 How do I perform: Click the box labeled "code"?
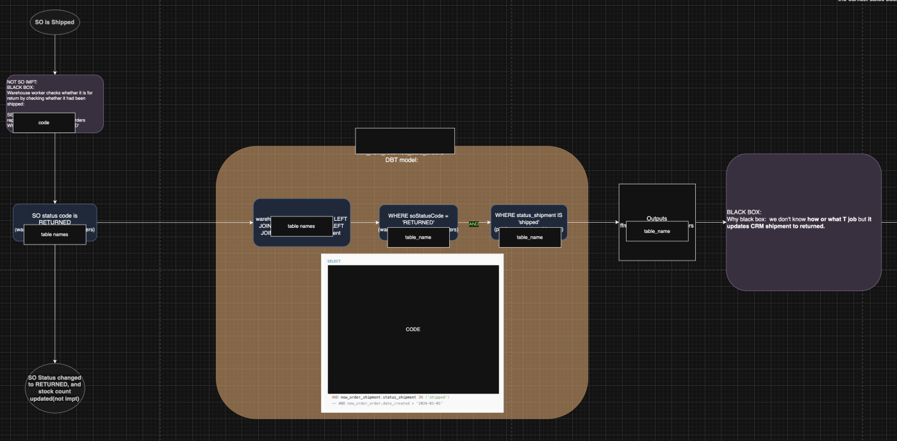click(44, 122)
